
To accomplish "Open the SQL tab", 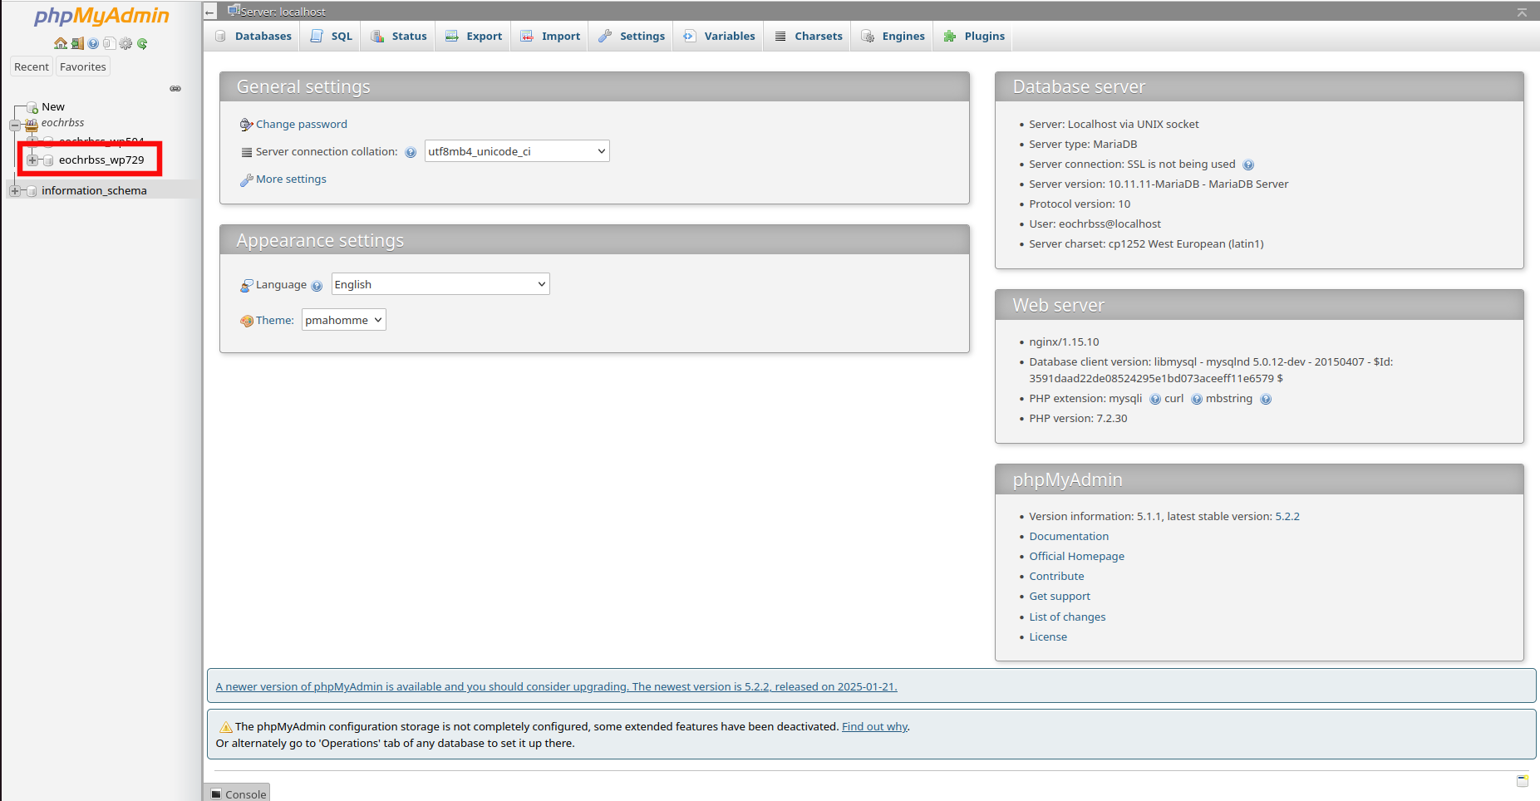I will pyautogui.click(x=331, y=36).
